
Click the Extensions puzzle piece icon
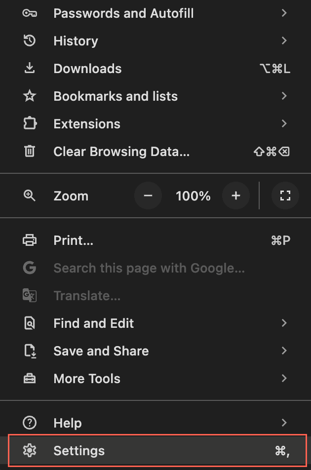click(30, 123)
